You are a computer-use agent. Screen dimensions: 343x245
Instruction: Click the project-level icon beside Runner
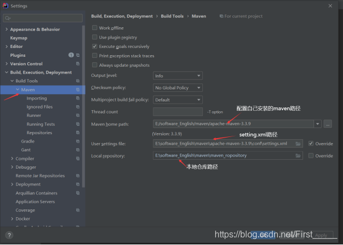[78, 115]
